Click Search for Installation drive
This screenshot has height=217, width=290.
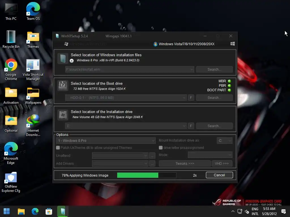(214, 126)
